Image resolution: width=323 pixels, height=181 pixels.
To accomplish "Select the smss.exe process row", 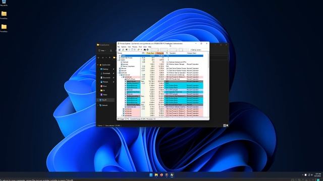I will point(160,64).
